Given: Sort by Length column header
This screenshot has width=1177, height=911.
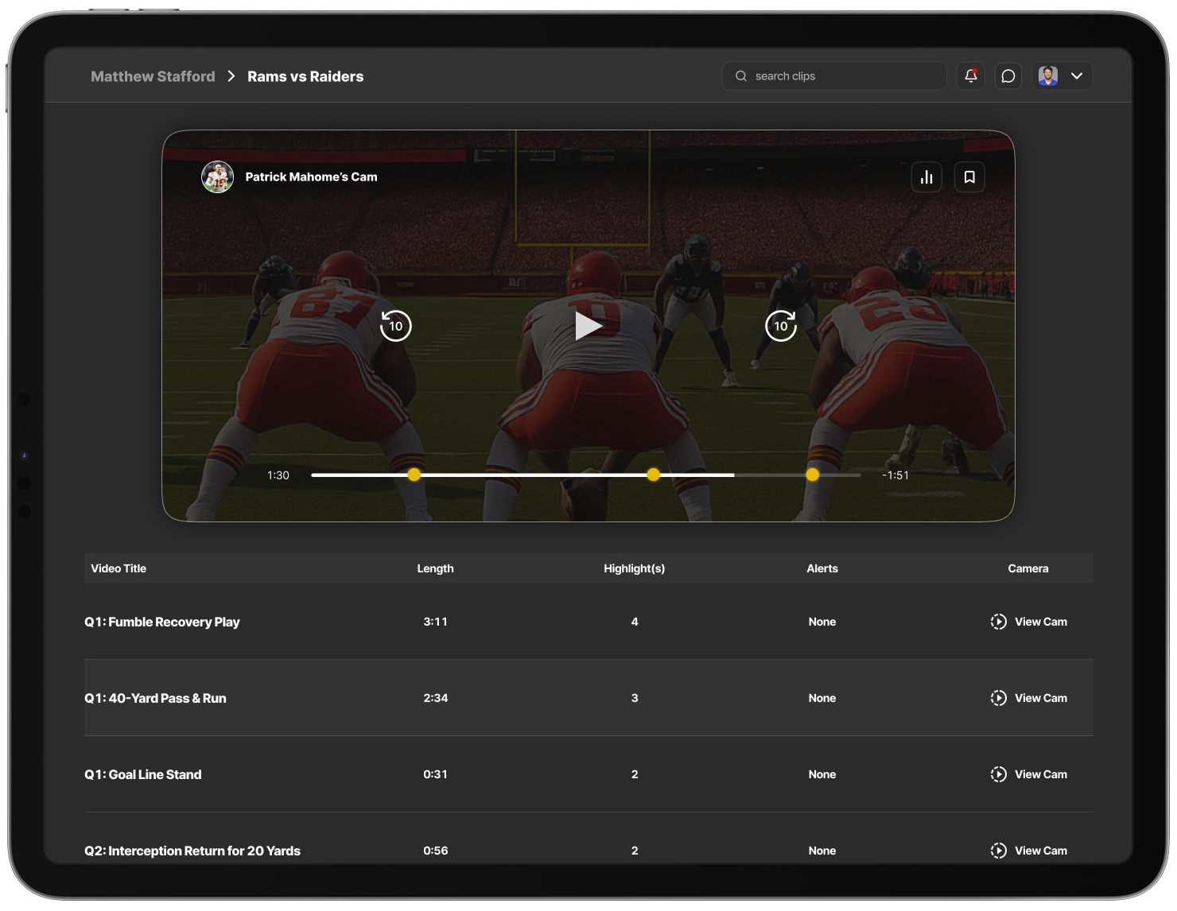Looking at the screenshot, I should [x=435, y=568].
